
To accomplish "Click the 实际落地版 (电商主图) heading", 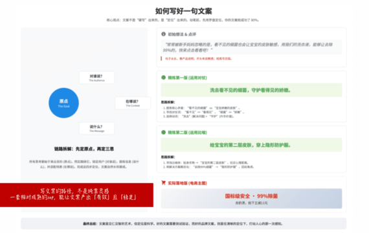I will pyautogui.click(x=187, y=183).
